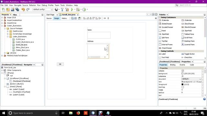Open the Properties panel help icon
Viewport: 207px width, 116px height.
coord(204,99)
